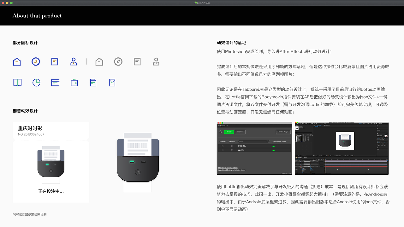The image size is (404, 227).
Task: Click the 部分图标设计 heading
Action: coord(25,43)
